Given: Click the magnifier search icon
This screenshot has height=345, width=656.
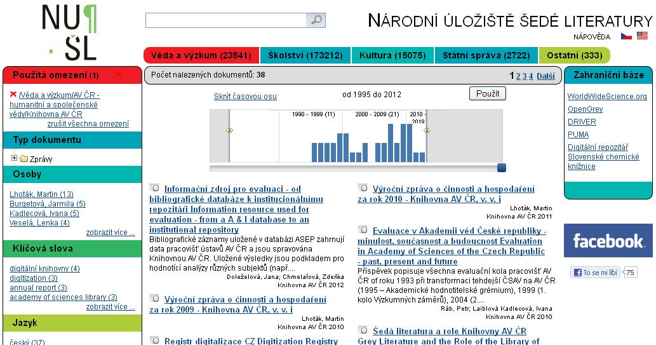Looking at the screenshot, I should point(316,20).
